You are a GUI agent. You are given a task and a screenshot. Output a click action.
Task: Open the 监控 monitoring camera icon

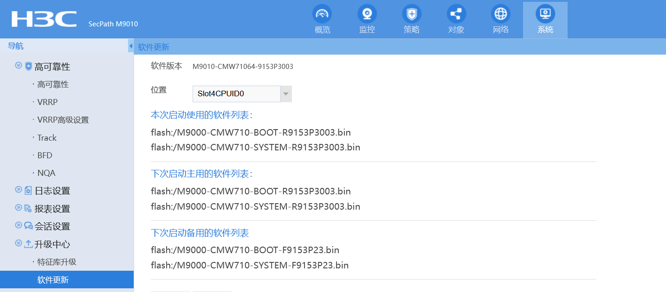point(367,14)
